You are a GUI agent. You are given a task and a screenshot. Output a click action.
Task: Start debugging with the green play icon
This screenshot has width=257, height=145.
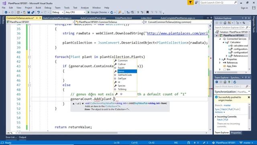(88, 12)
